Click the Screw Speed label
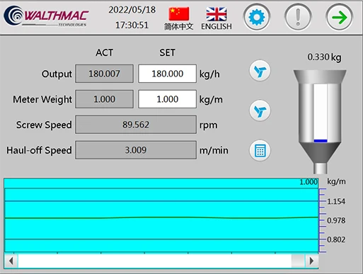 (x=44, y=125)
